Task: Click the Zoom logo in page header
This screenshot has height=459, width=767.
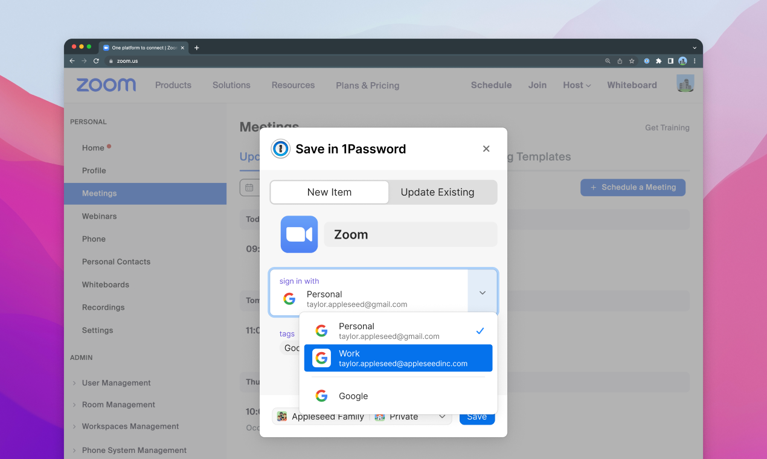Action: click(106, 85)
